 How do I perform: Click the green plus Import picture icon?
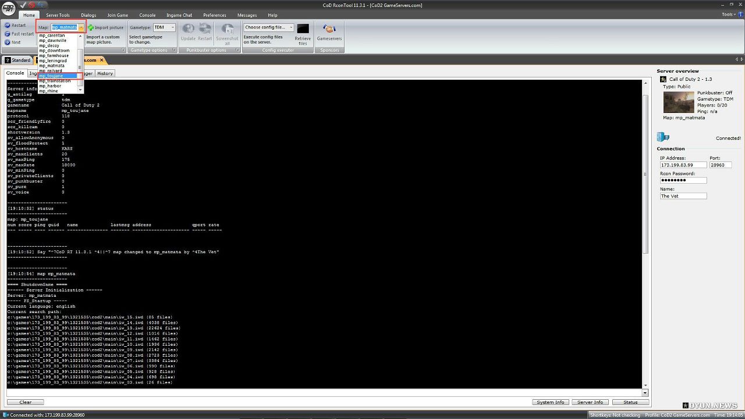[91, 27]
